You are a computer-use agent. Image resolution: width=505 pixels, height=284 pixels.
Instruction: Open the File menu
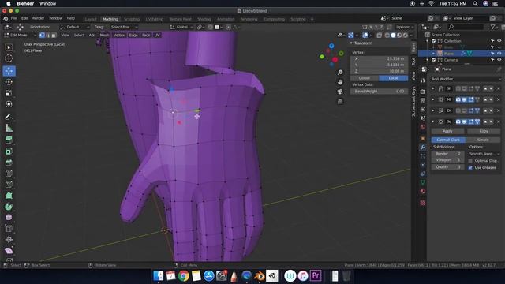(14, 18)
